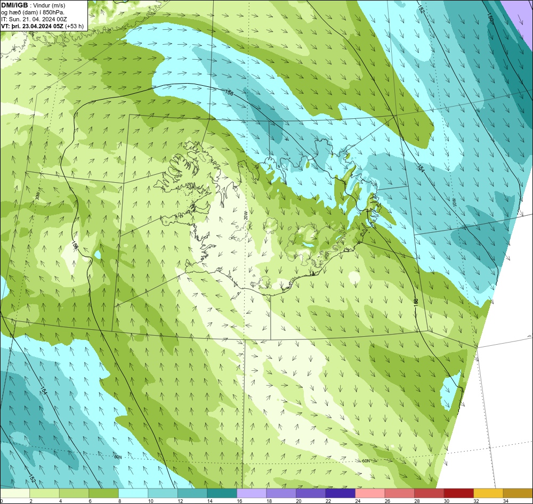Click the 'VT: þri. 23.04.2024 05Z' valid time

click(33, 26)
